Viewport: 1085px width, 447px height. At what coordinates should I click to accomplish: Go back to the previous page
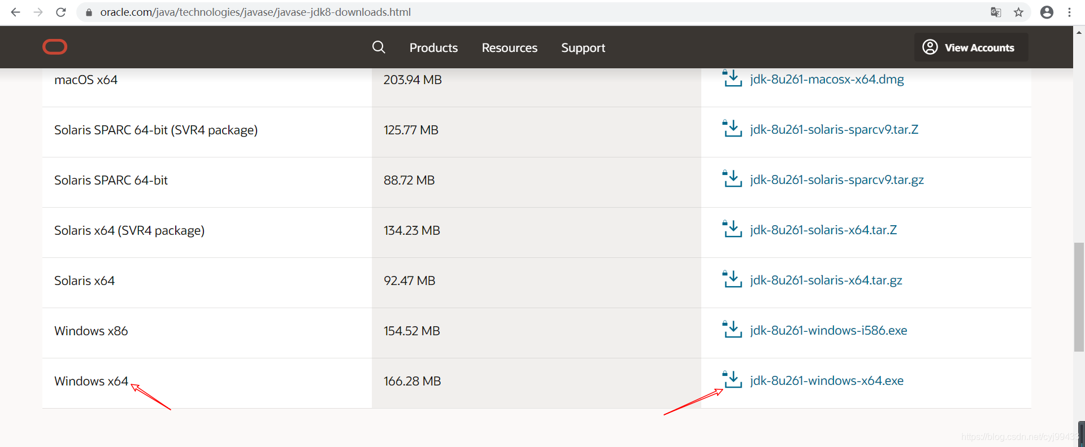point(15,12)
